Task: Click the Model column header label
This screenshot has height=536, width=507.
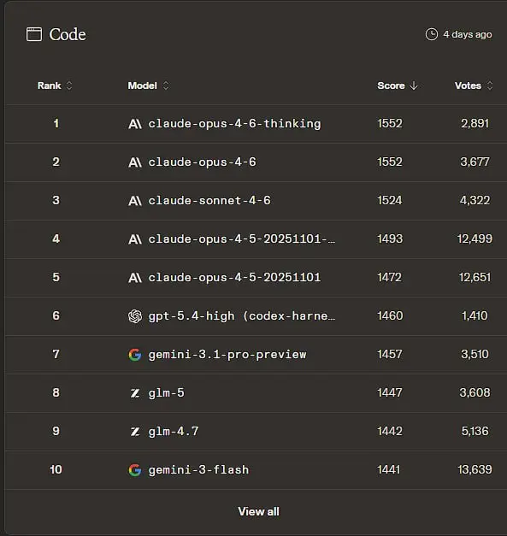Action: [x=142, y=85]
